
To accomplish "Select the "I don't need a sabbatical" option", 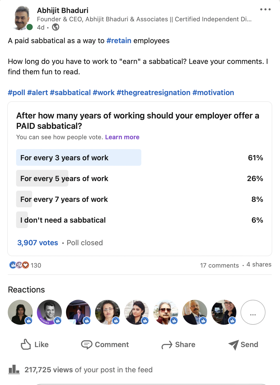I will [x=63, y=220].
